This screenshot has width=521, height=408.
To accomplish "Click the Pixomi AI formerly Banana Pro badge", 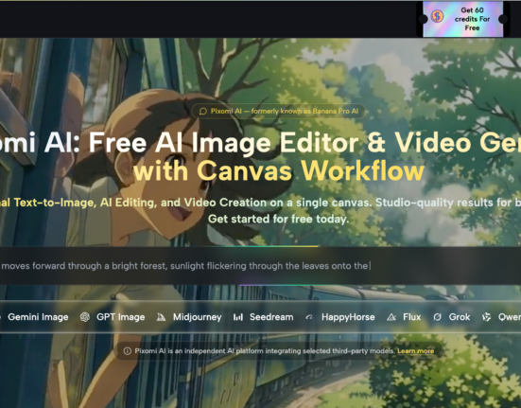I will [278, 111].
